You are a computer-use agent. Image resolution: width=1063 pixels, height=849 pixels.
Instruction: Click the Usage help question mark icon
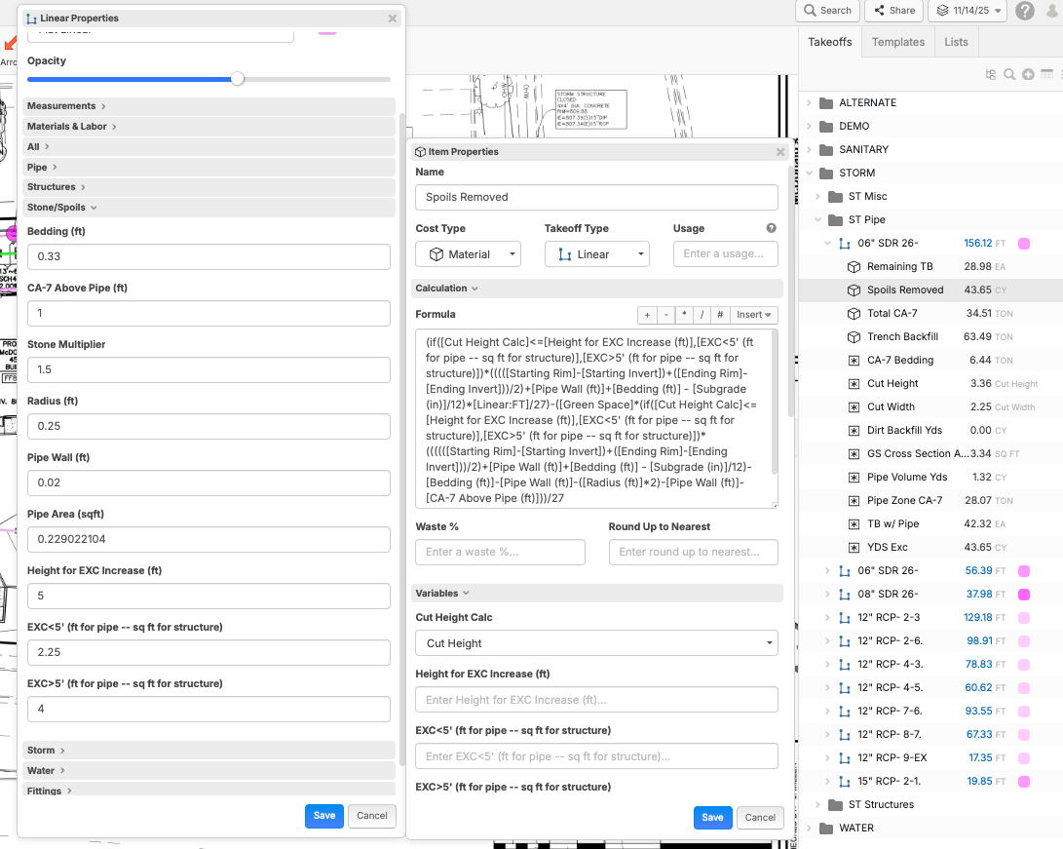pyautogui.click(x=772, y=229)
